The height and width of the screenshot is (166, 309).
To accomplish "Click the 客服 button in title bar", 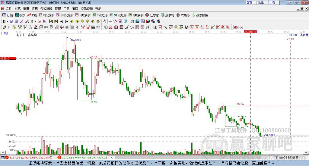I will 251,2.
